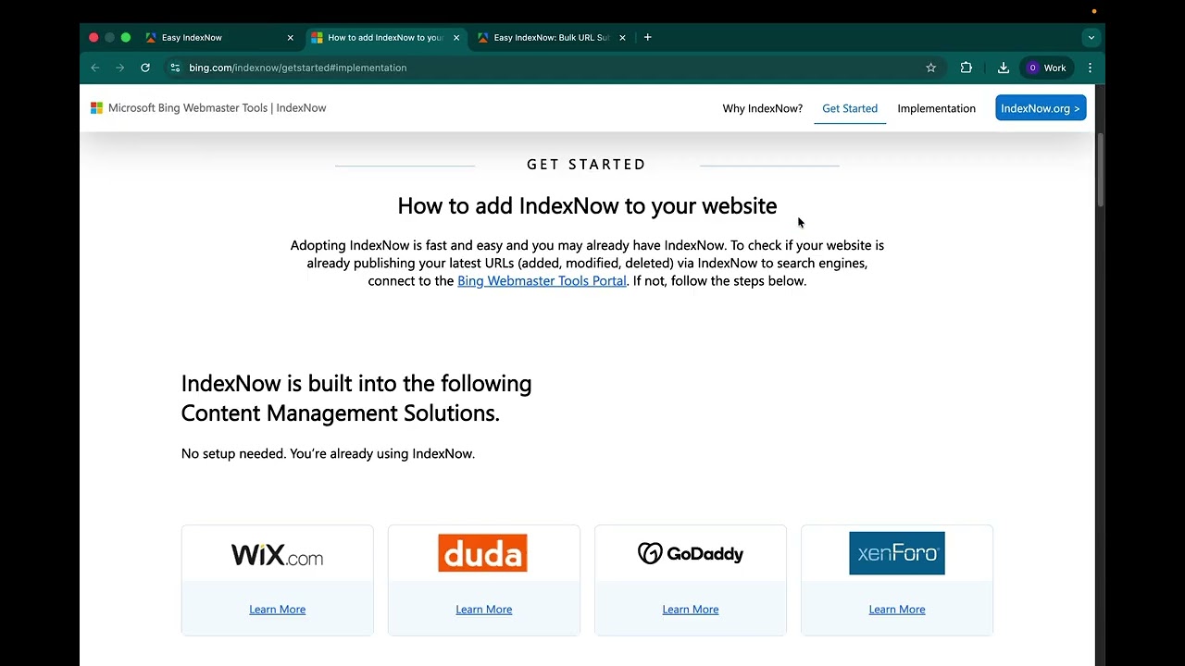The height and width of the screenshot is (666, 1185).
Task: Switch to the Easy IndexNow tab
Action: 218,38
